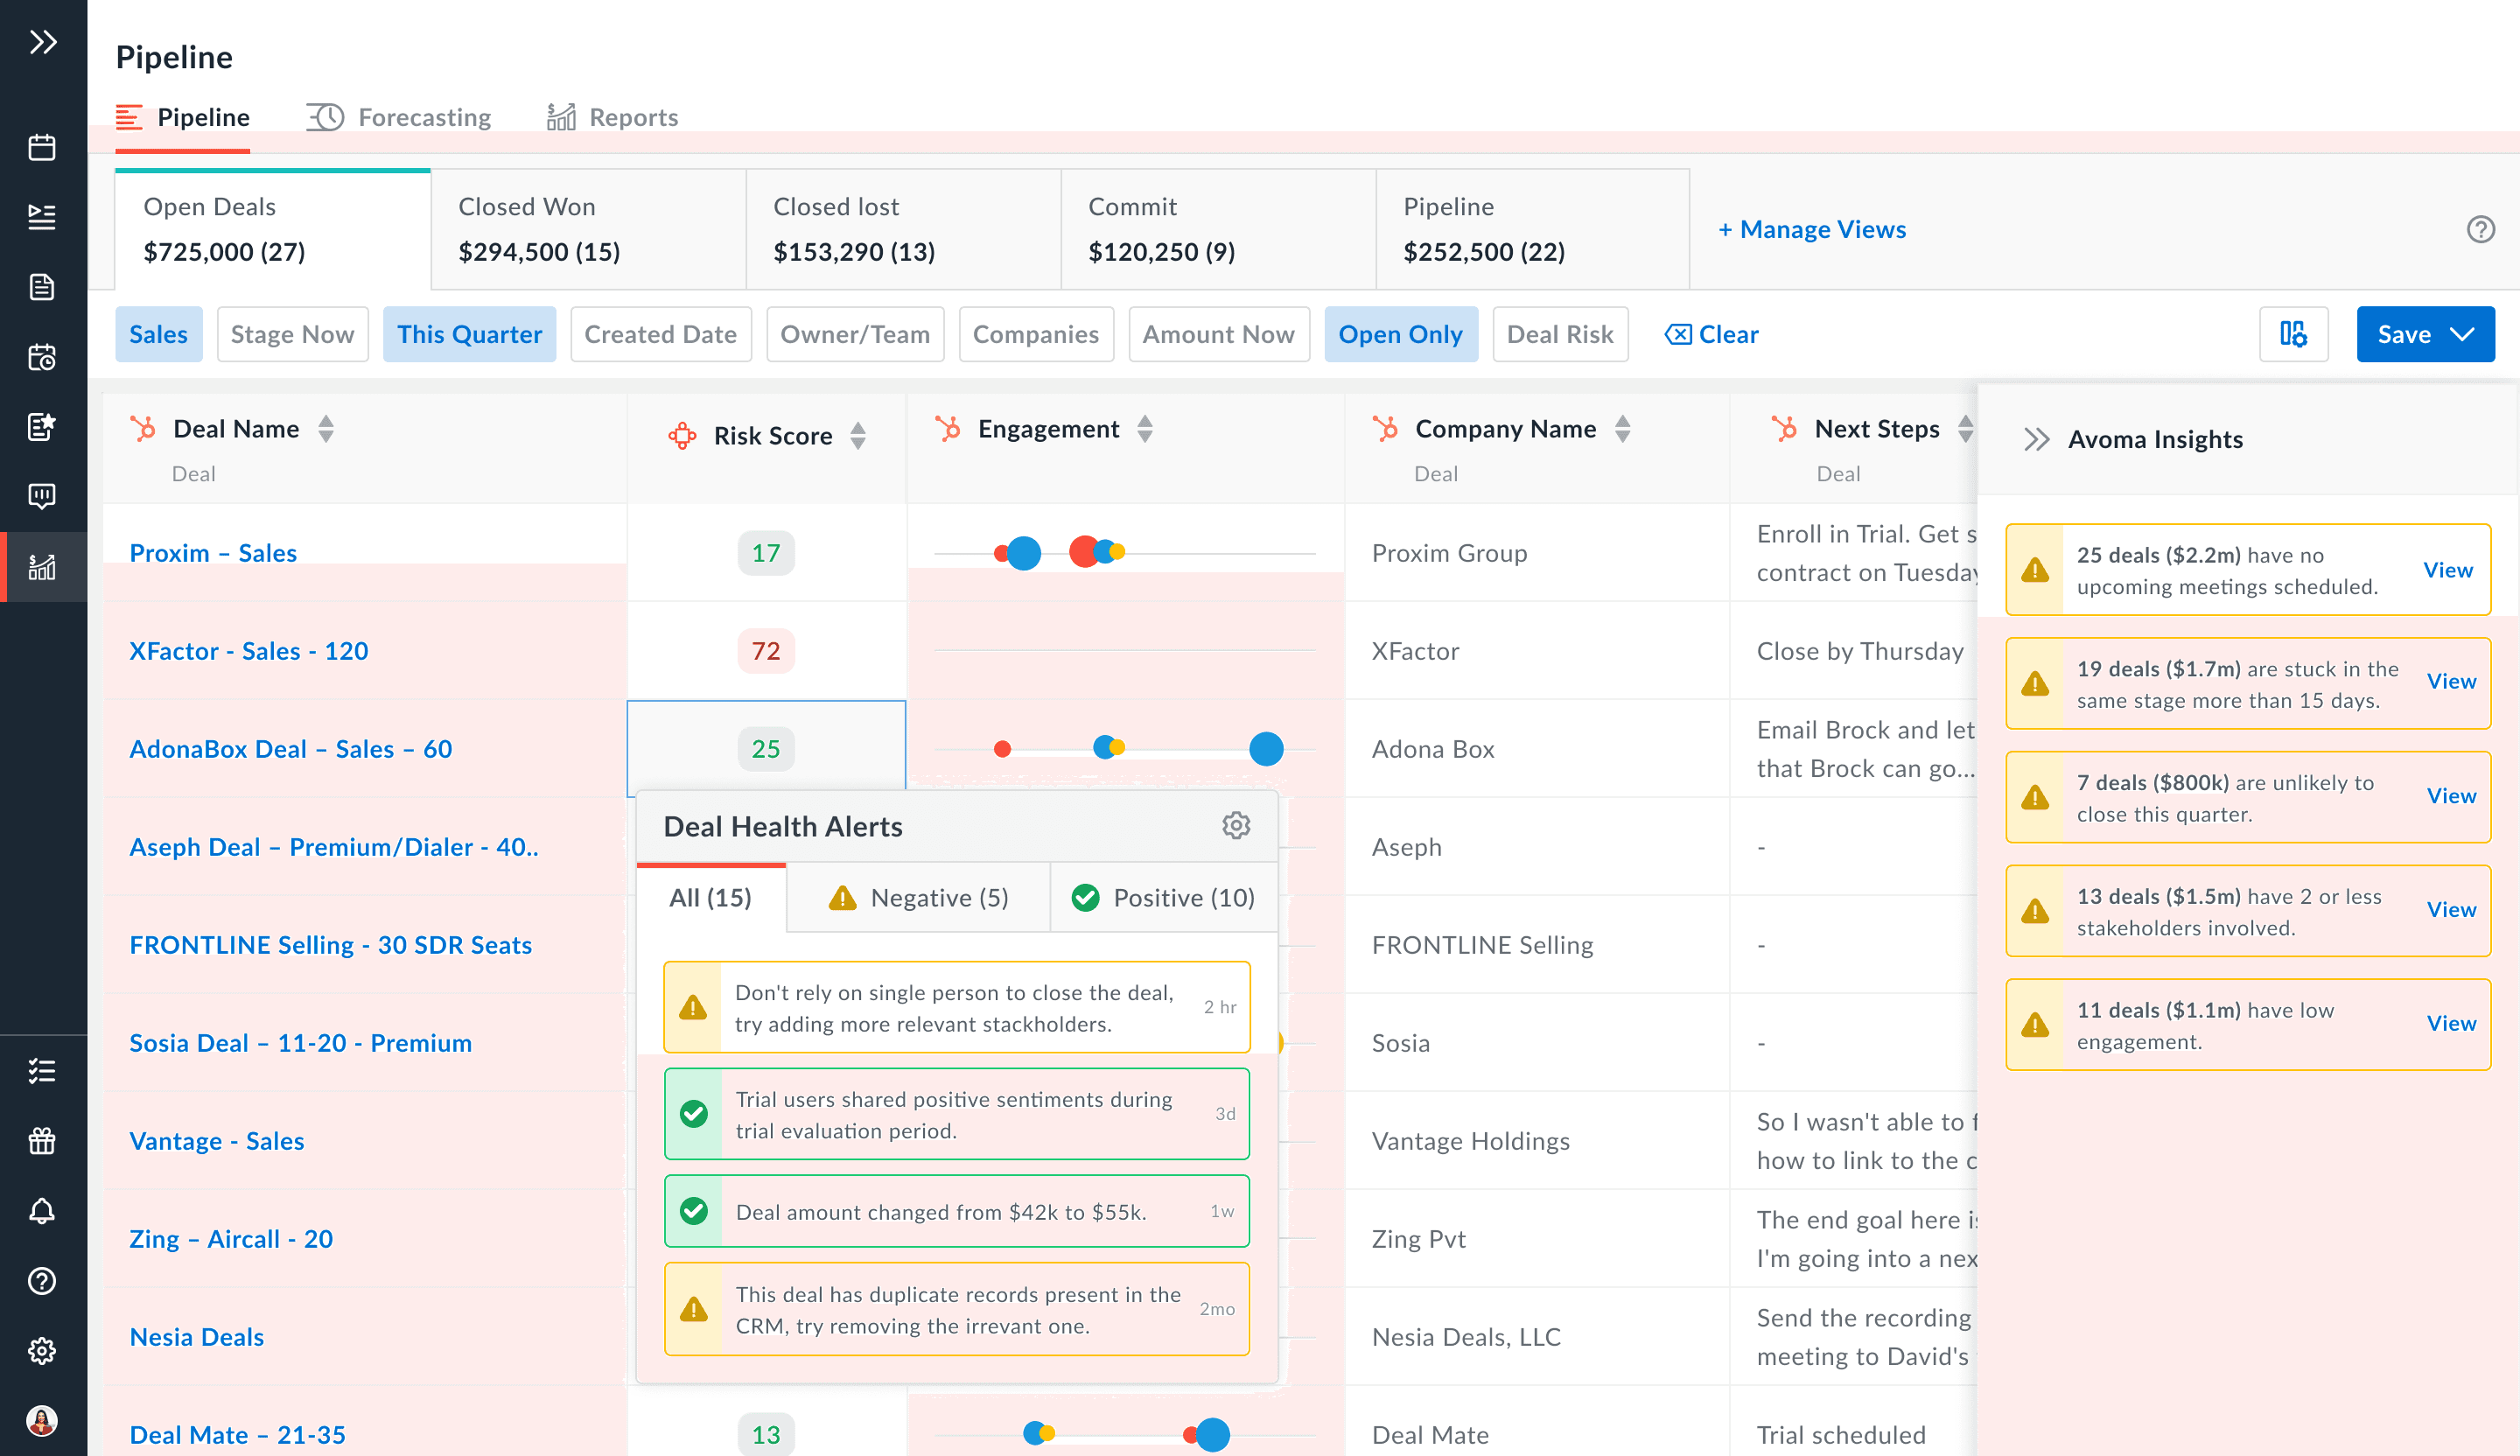Toggle the Open Only filter

1400,334
